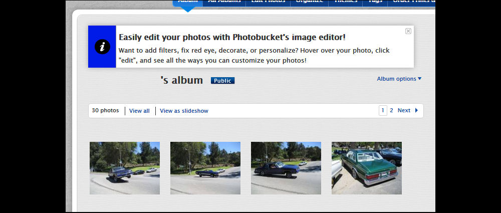501x213 pixels.
Task: Click the Public privacy badge
Action: click(223, 81)
